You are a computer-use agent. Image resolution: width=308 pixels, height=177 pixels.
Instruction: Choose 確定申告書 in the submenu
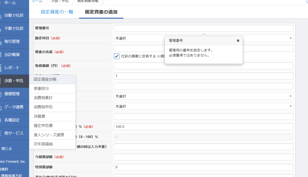[43, 125]
